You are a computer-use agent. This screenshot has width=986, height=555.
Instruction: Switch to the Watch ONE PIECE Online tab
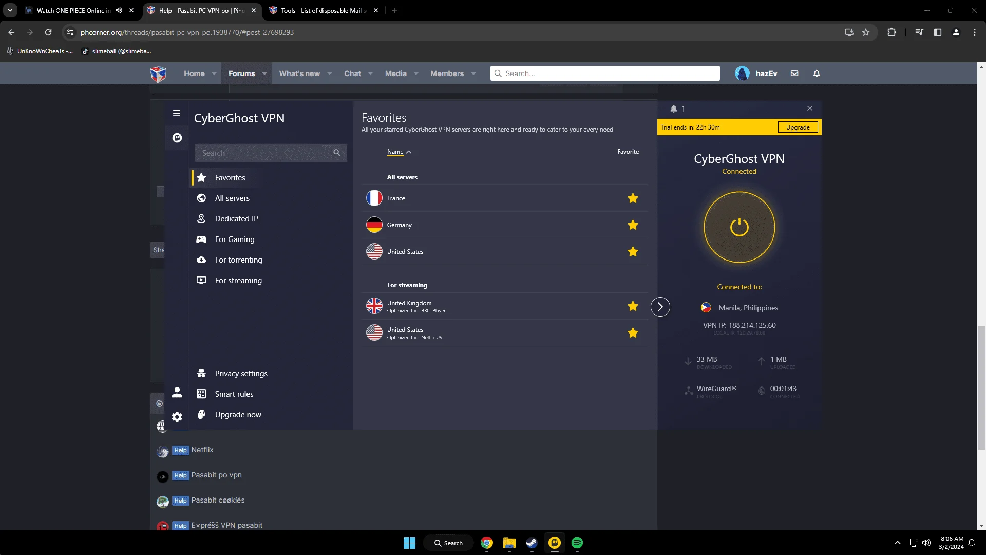(73, 10)
